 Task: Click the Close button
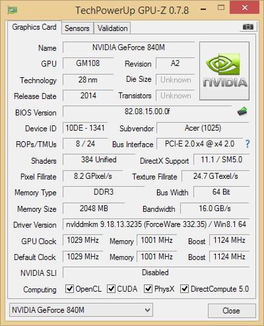[232, 311]
